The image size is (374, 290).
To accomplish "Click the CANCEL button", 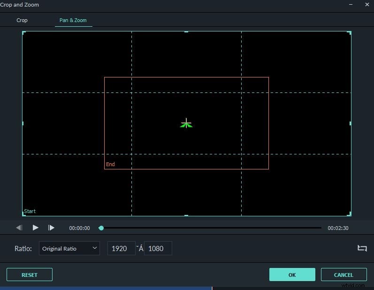I will pos(343,275).
